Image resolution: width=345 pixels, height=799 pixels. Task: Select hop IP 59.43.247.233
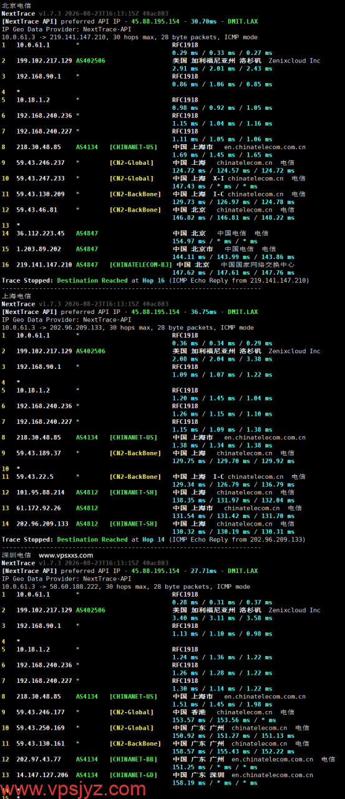click(x=41, y=179)
